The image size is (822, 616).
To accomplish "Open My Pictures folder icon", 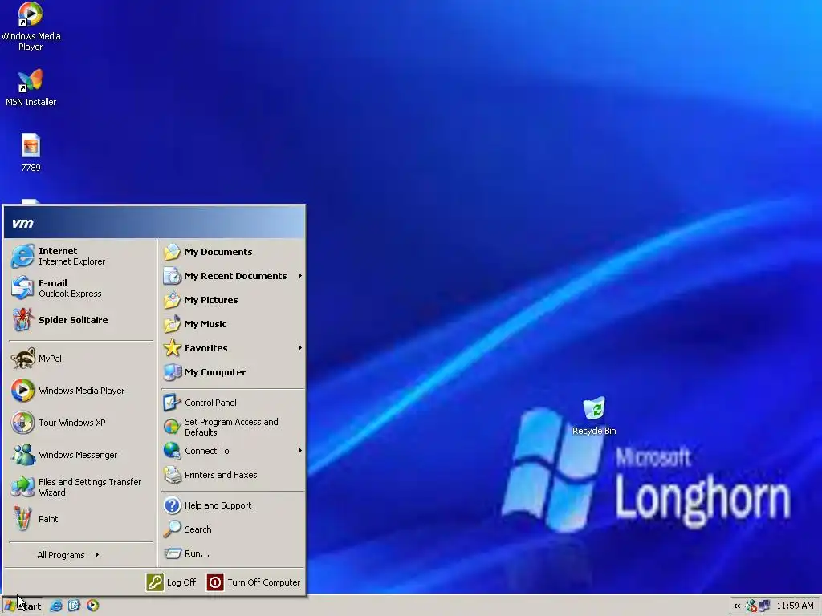I will pos(172,300).
